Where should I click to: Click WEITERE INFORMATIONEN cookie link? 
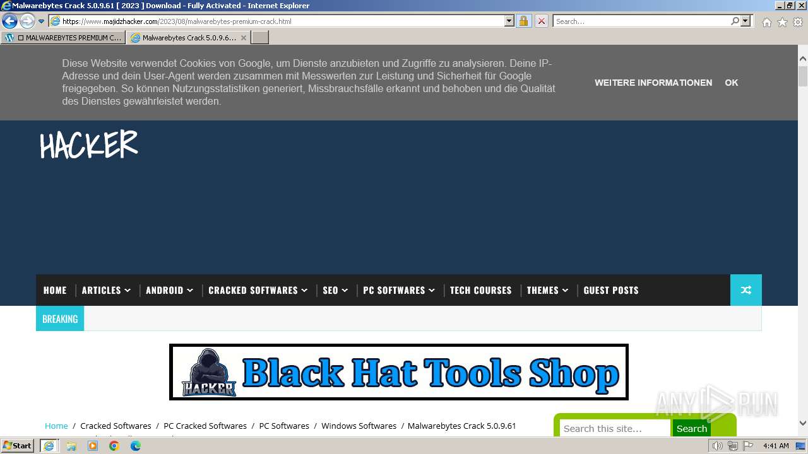coord(653,83)
